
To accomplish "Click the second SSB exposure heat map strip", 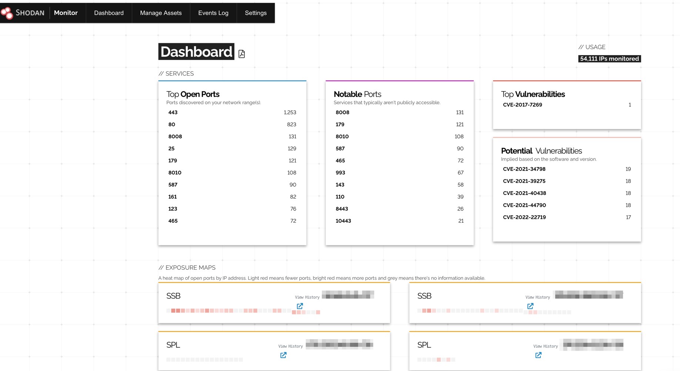I will [x=494, y=311].
